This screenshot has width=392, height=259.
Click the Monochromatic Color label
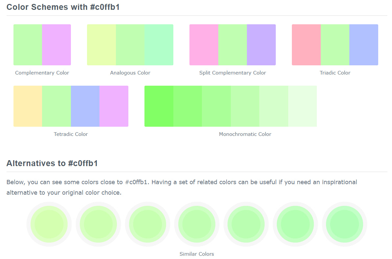pos(245,134)
